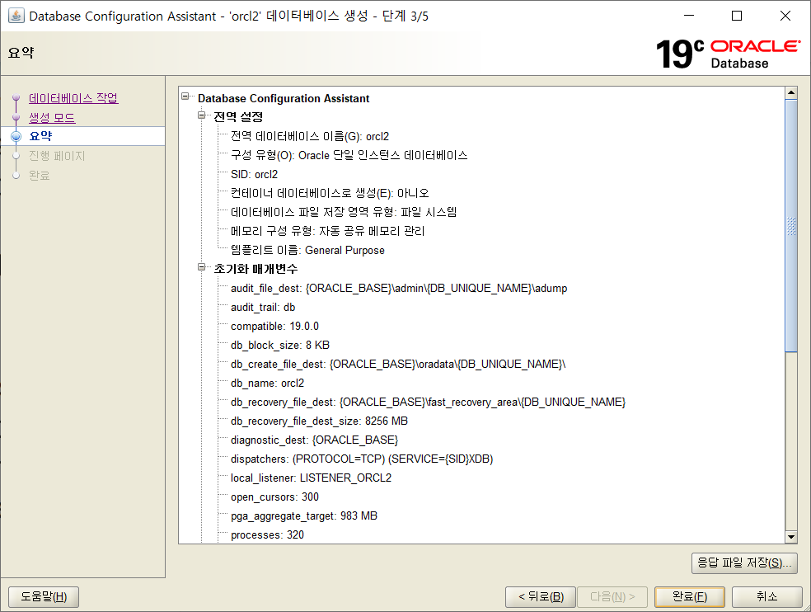Screen dimensions: 811x612
Task: Click the scrollbar up arrow
Action: click(791, 93)
